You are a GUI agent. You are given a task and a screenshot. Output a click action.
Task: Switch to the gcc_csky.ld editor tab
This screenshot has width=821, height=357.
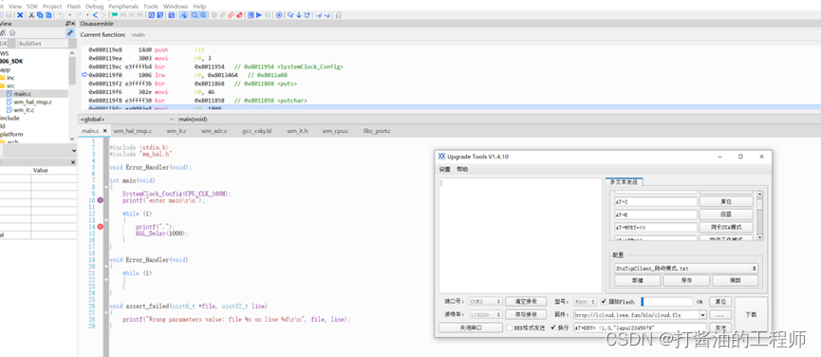pyautogui.click(x=256, y=131)
